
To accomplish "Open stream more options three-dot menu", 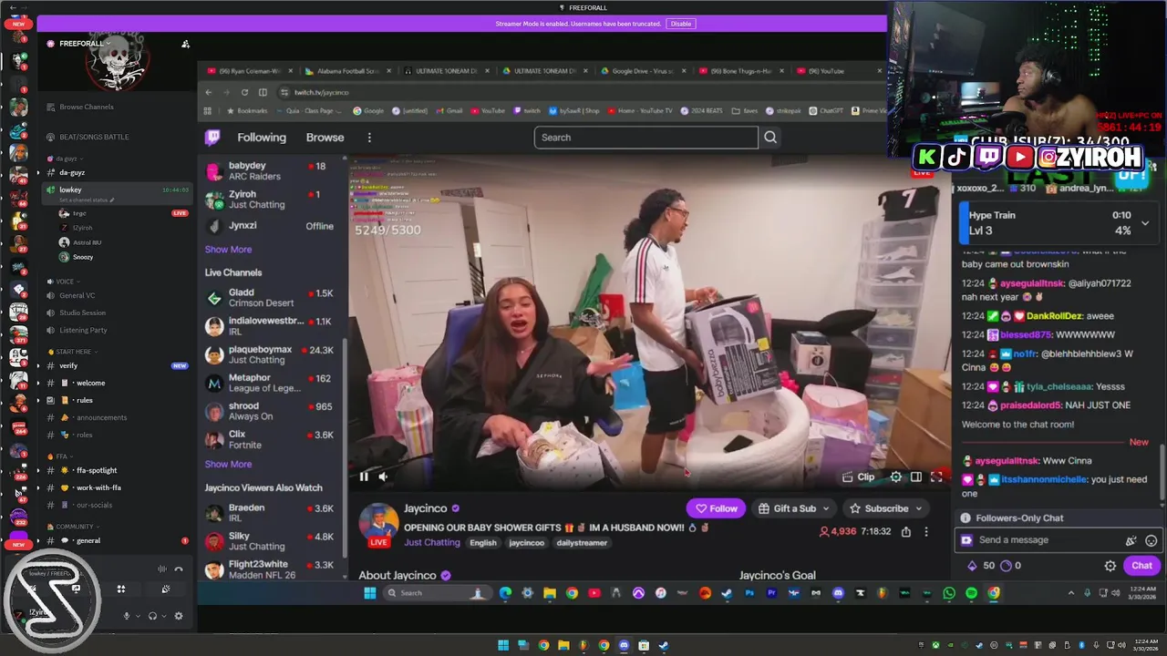I will tap(925, 531).
